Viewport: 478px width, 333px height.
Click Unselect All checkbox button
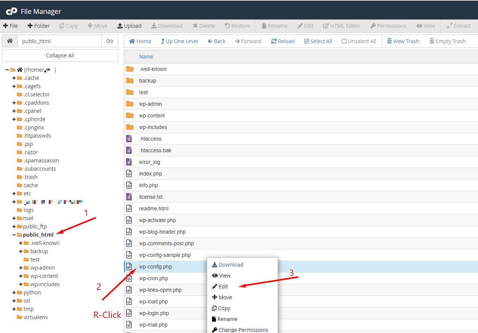tap(359, 41)
